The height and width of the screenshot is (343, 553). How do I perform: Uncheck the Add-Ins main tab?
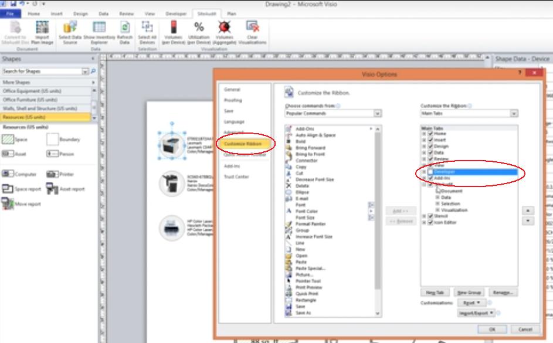tap(429, 178)
